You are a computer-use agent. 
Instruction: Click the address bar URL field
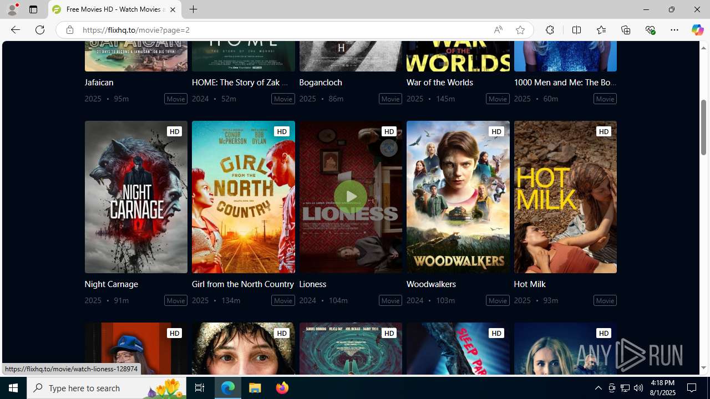coord(283,30)
